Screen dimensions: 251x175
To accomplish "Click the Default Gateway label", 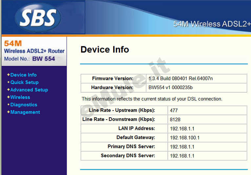I will click(x=136, y=137).
